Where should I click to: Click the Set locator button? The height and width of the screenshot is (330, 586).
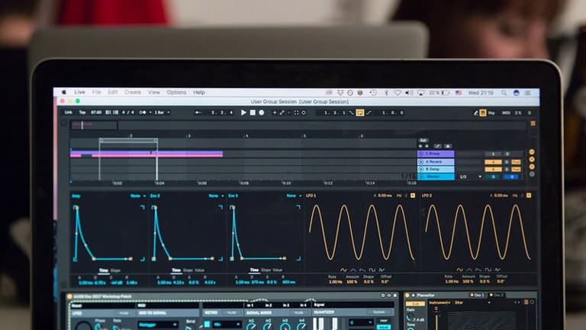point(423,141)
